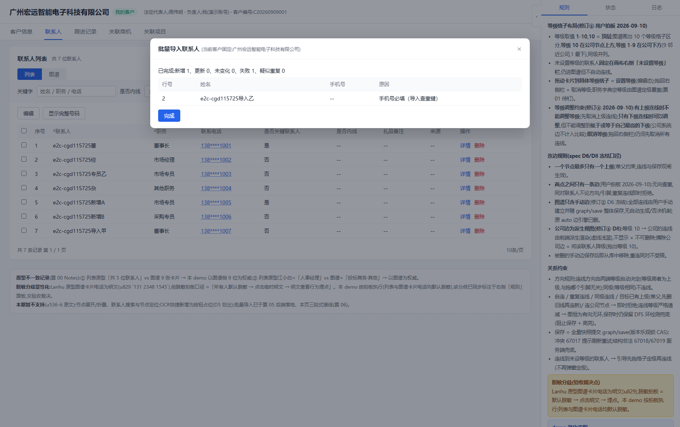Image resolution: width=680 pixels, height=427 pixels.
Task: Open the 跟进记录 tab
Action: click(85, 32)
